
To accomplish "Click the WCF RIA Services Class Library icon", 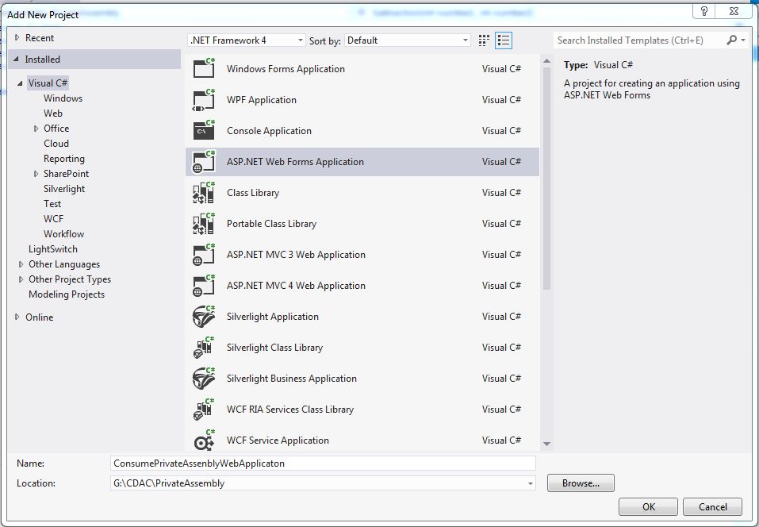I will click(204, 410).
